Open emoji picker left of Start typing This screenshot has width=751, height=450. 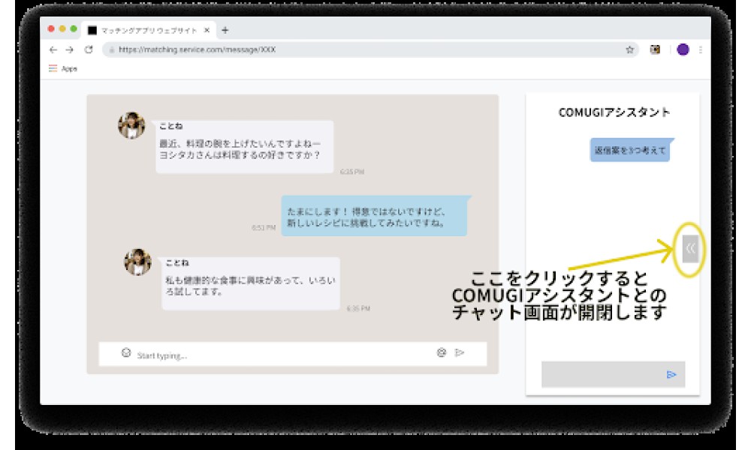tap(126, 353)
